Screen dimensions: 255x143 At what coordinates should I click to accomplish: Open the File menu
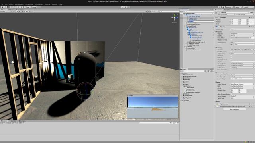[x=2, y=4]
